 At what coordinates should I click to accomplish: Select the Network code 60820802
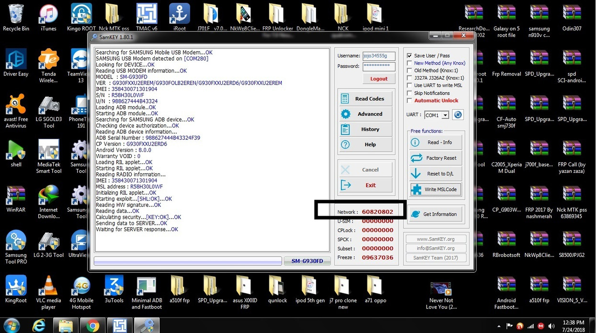pyautogui.click(x=377, y=211)
